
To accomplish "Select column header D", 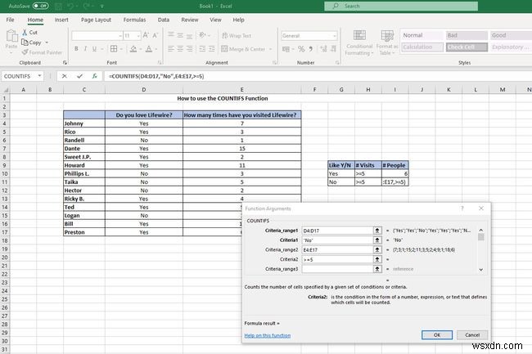I will click(144, 89).
